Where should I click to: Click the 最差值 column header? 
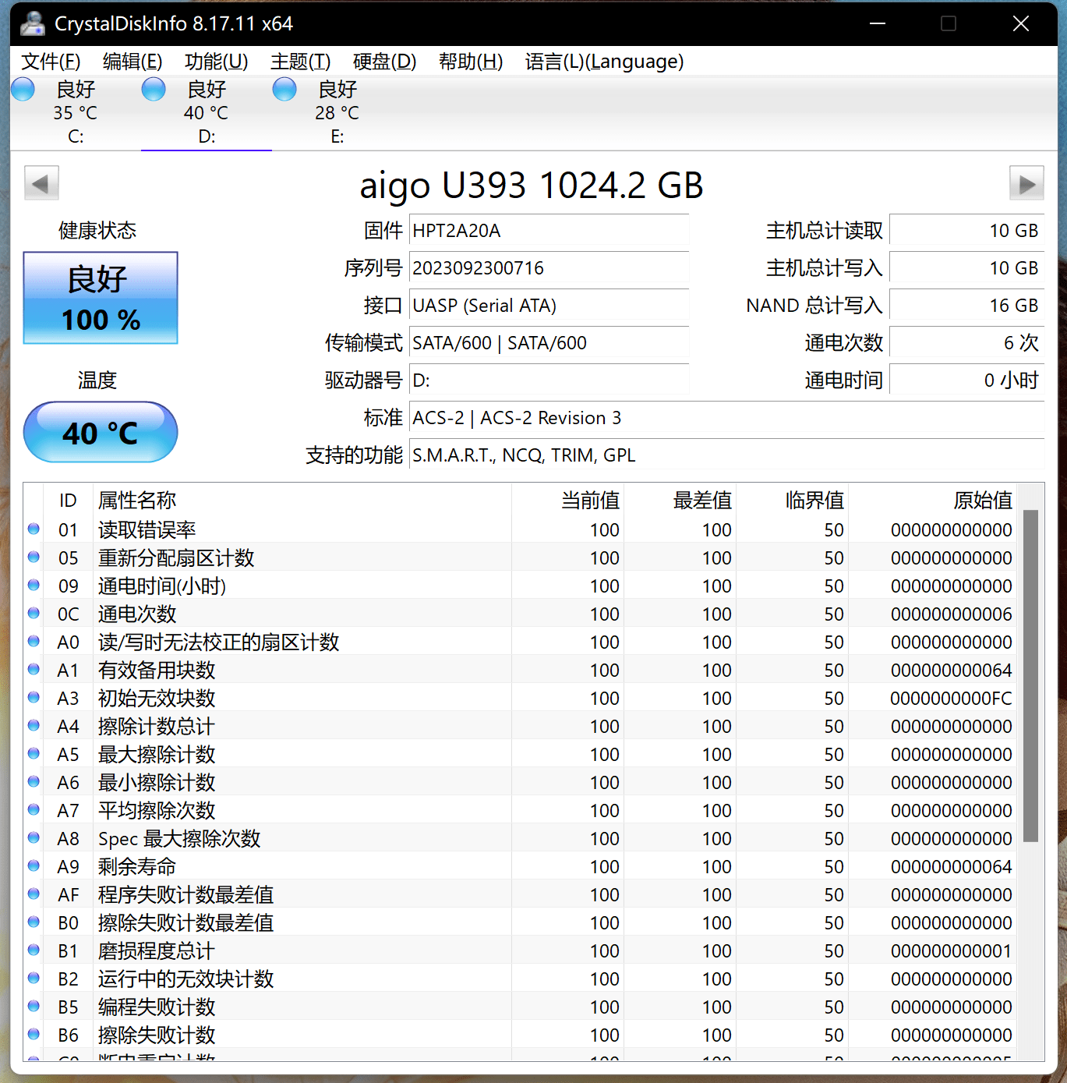[680, 500]
